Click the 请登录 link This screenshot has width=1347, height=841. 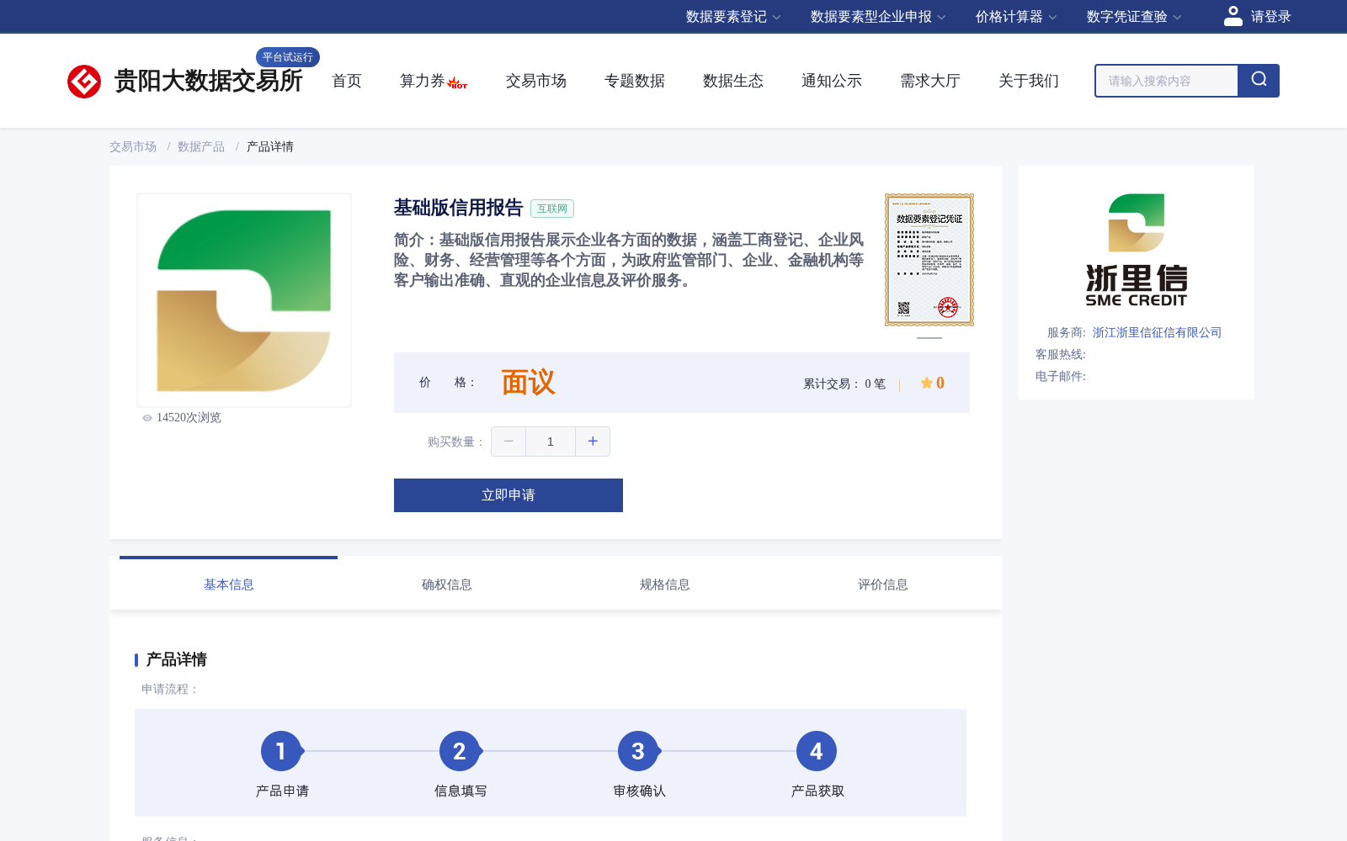(x=1271, y=17)
